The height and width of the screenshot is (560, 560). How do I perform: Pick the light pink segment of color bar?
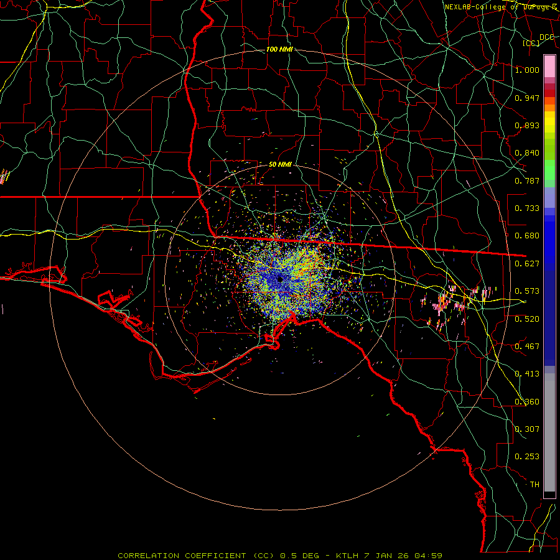[549, 66]
